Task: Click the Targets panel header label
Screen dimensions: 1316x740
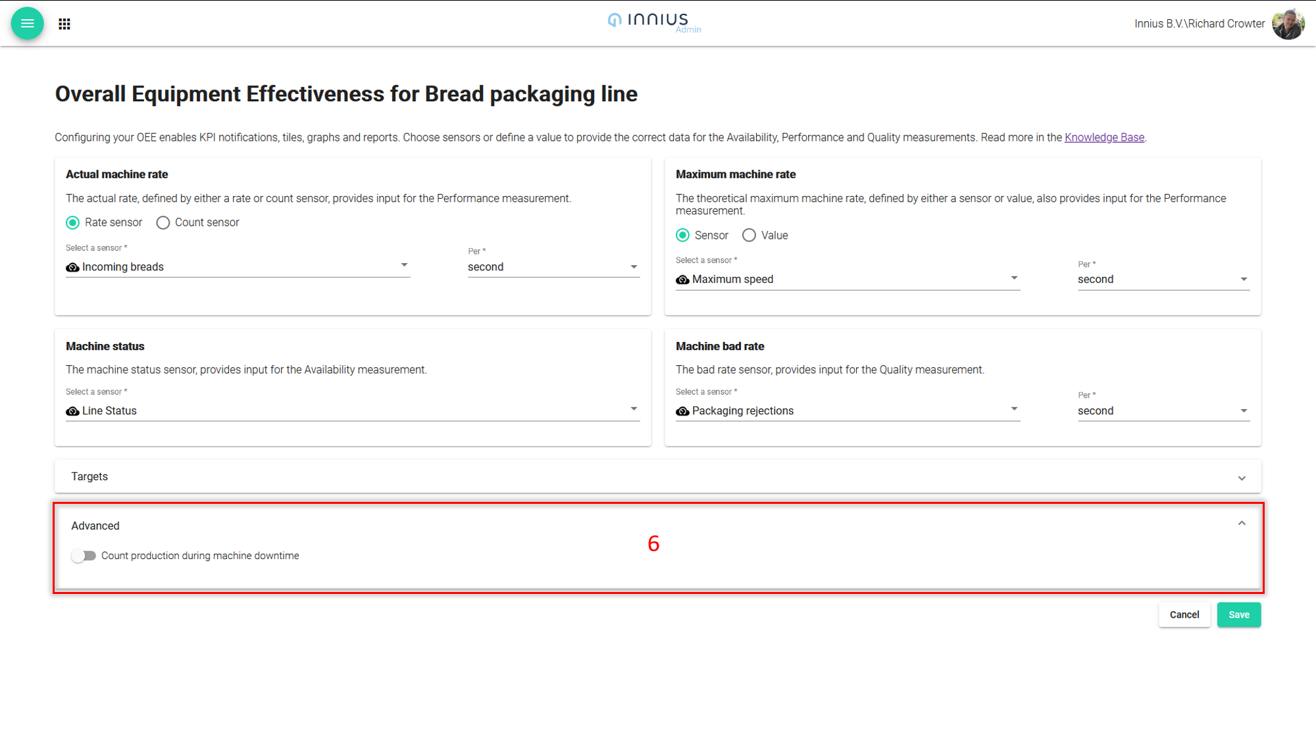Action: tap(89, 476)
